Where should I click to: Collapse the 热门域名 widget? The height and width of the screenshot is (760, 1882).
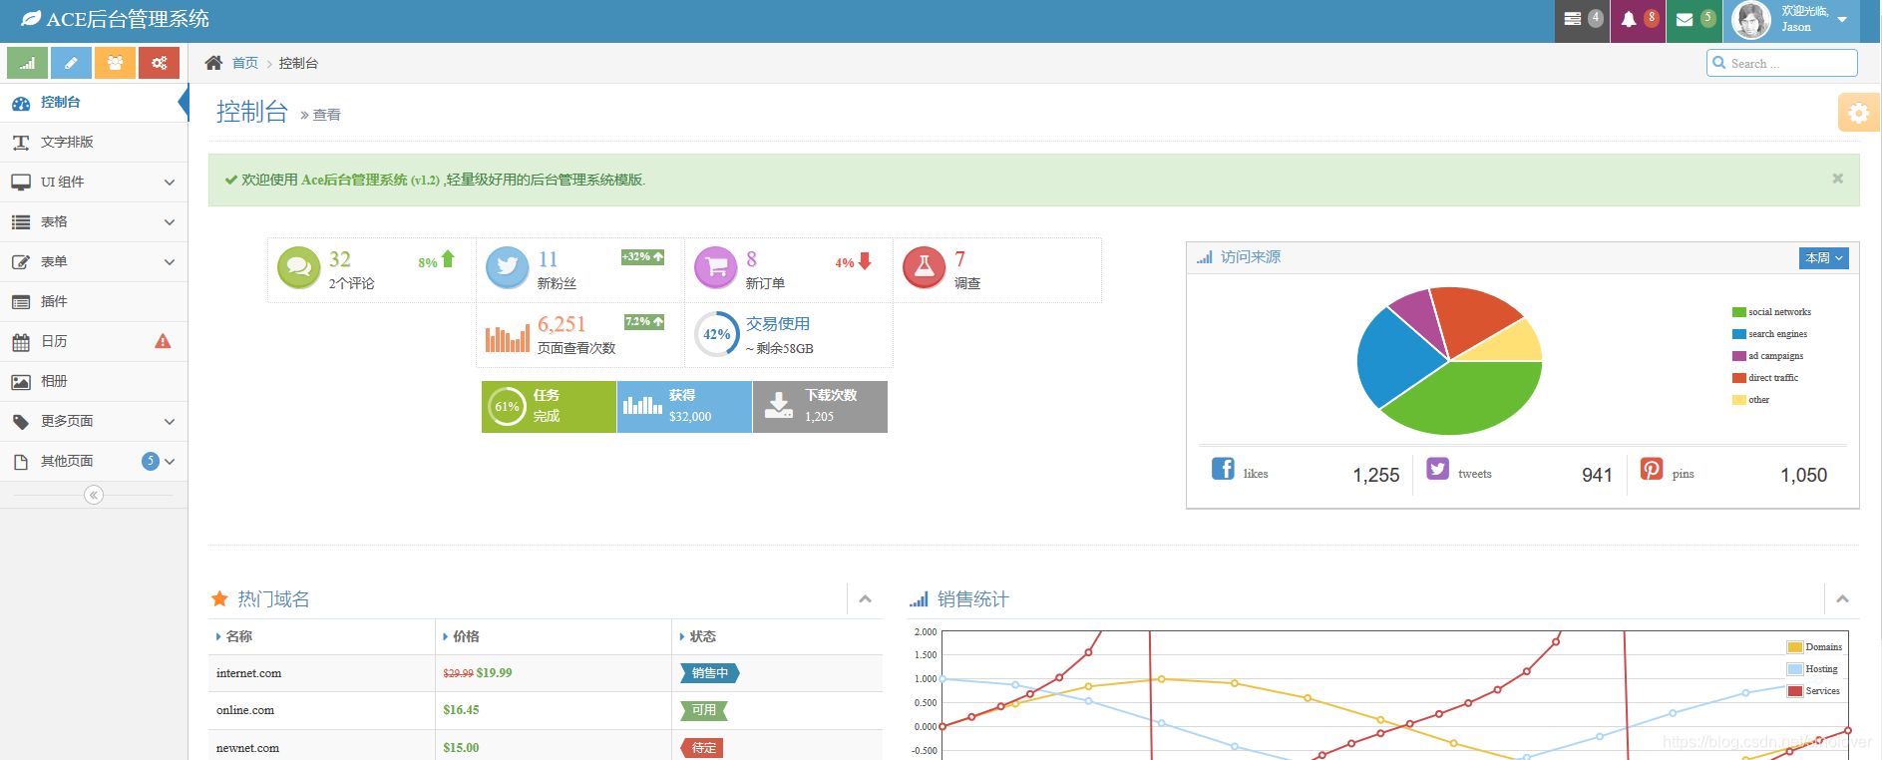tap(865, 599)
